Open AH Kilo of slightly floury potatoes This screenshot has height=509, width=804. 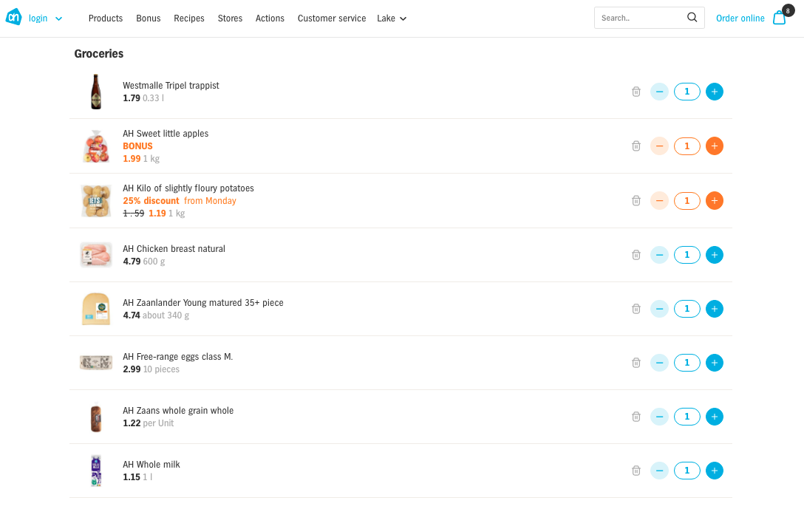188,188
